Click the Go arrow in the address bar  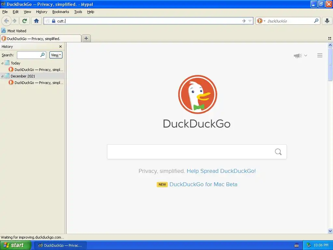click(244, 21)
